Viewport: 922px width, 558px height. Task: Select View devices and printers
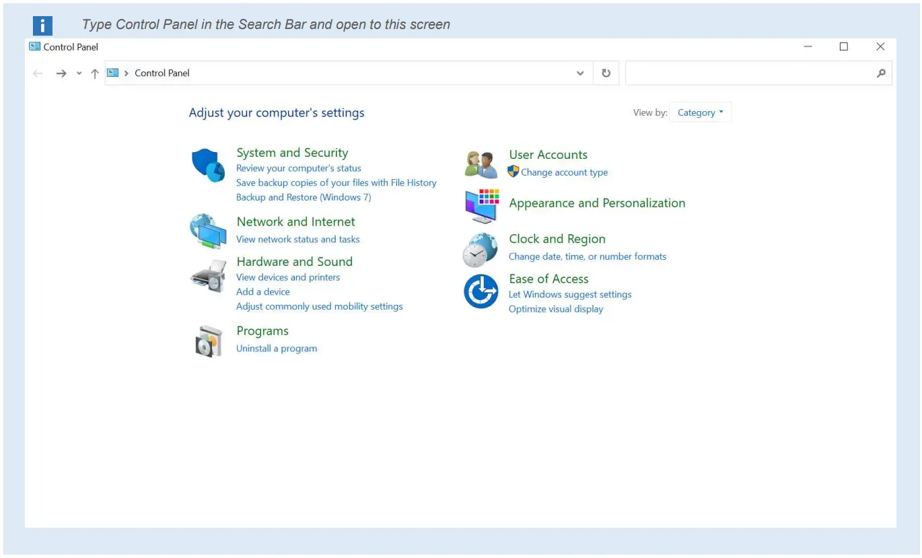coord(288,277)
